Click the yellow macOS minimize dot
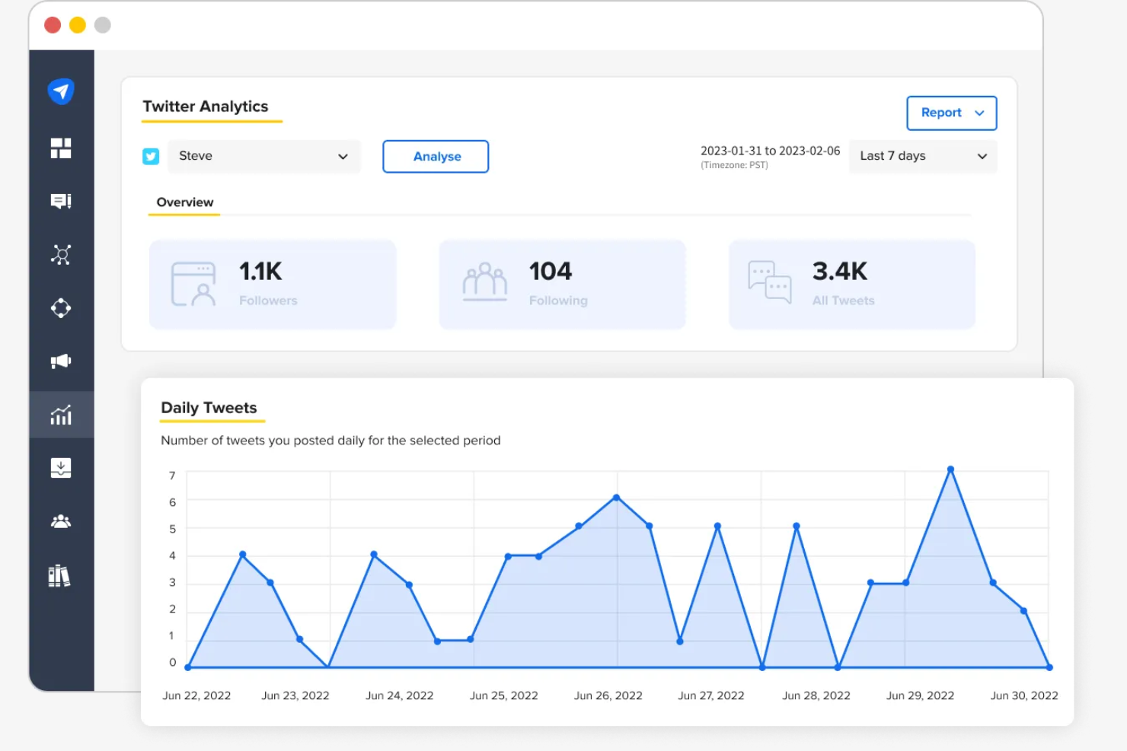The height and width of the screenshot is (751, 1127). (77, 24)
